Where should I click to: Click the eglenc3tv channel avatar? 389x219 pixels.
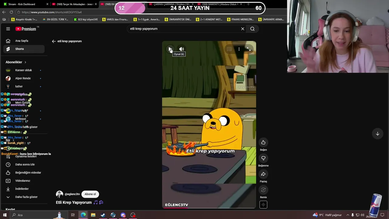pos(60,194)
